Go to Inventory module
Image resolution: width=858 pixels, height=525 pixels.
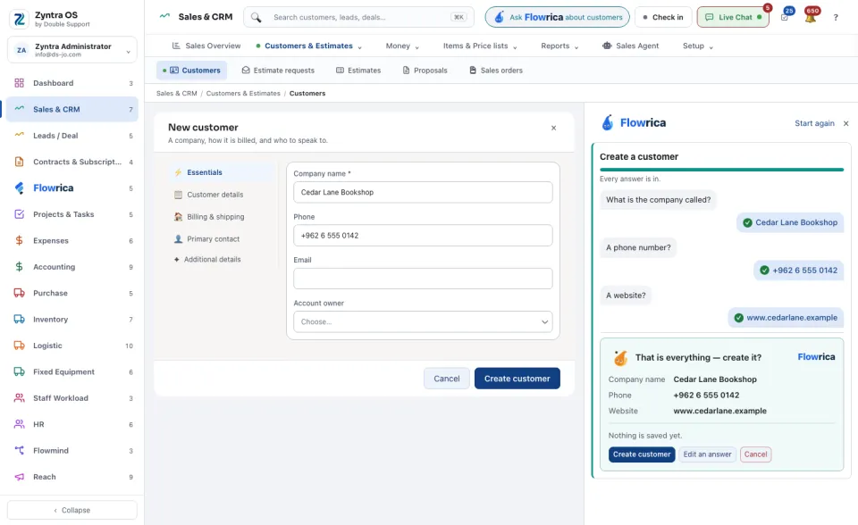[72, 320]
